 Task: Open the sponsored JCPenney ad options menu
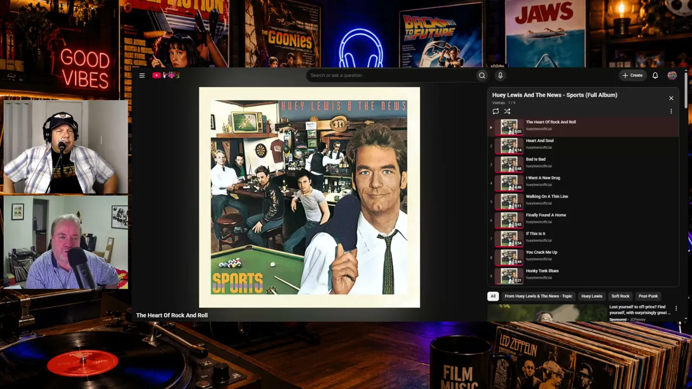(676, 308)
